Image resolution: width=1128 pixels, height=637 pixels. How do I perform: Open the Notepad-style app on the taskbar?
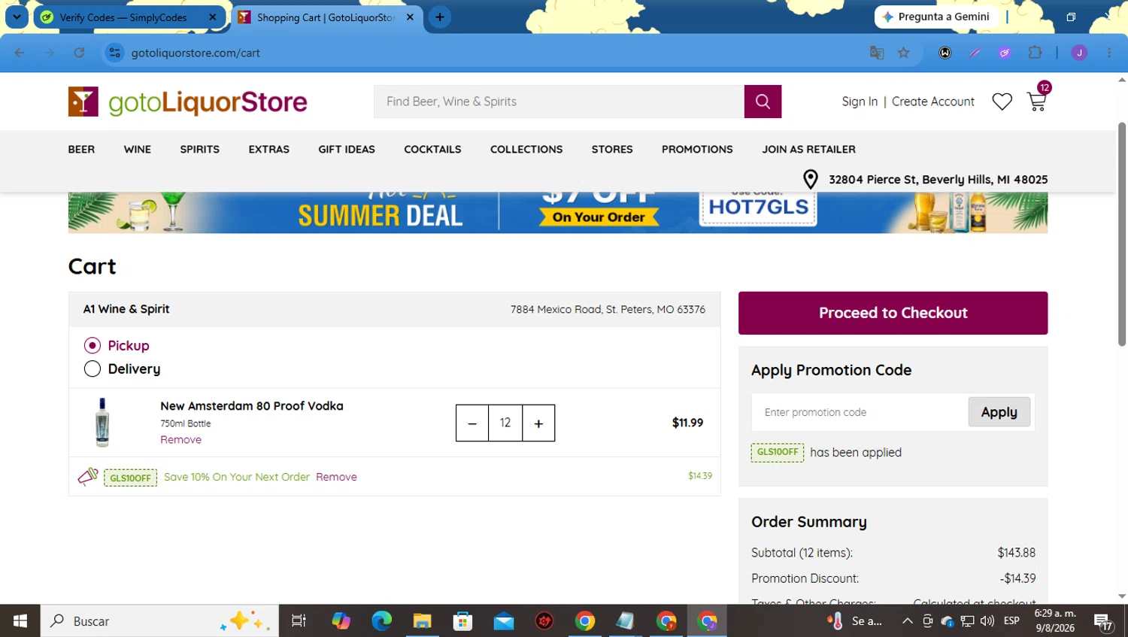pos(626,621)
